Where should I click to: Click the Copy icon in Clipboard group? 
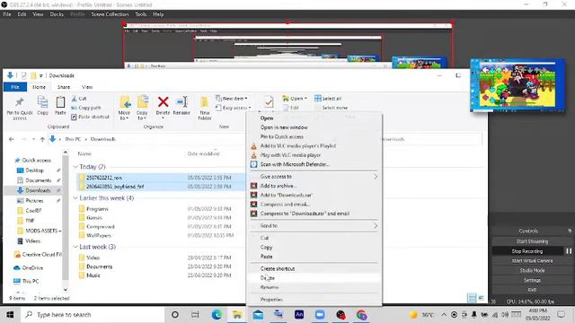tap(42, 106)
